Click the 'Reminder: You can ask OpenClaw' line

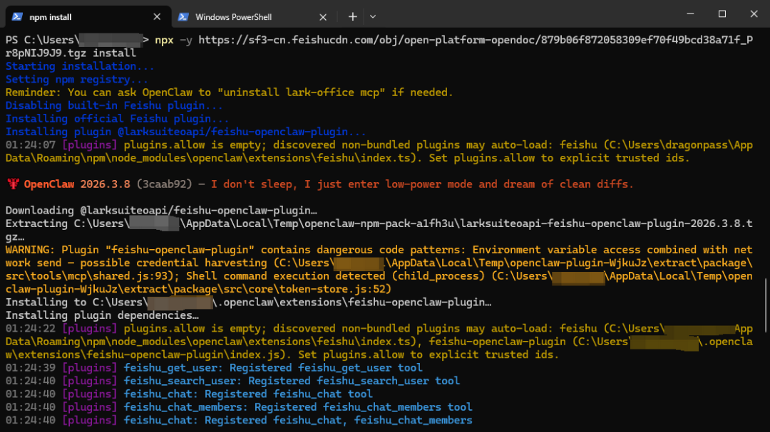coord(230,93)
